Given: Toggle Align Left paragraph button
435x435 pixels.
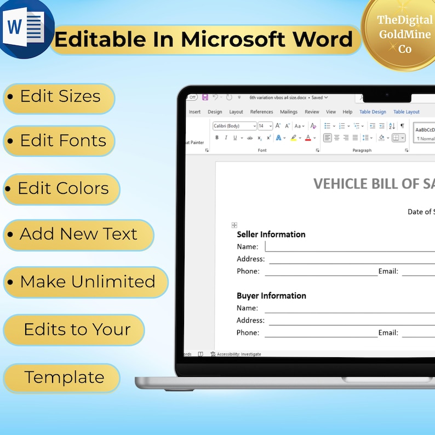Looking at the screenshot, I should coord(328,138).
